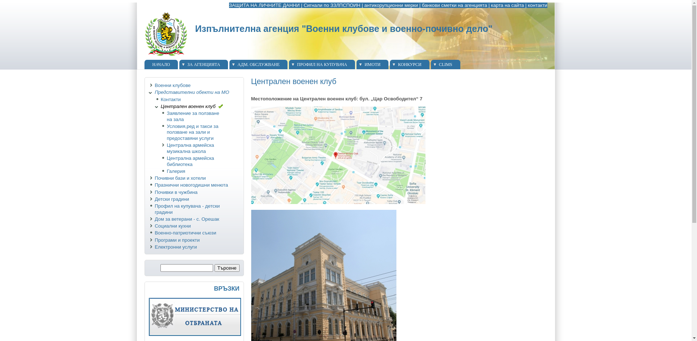
Task: Click inside the search input field
Action: (187, 268)
